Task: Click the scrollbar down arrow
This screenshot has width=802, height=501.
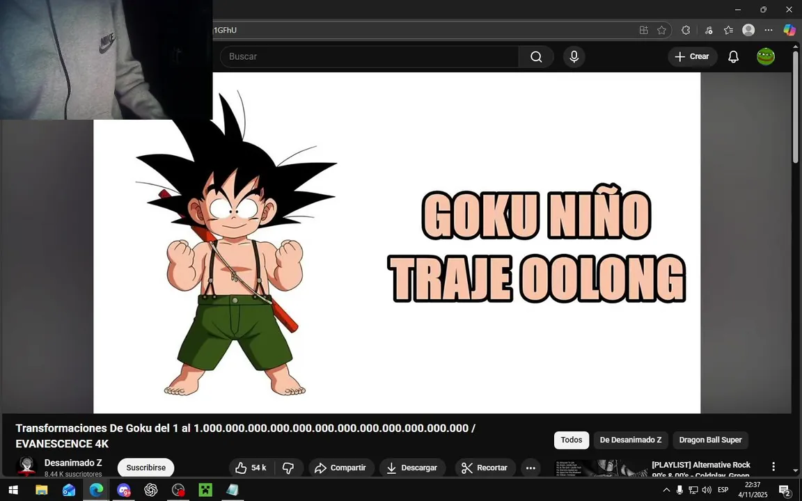Action: (795, 470)
